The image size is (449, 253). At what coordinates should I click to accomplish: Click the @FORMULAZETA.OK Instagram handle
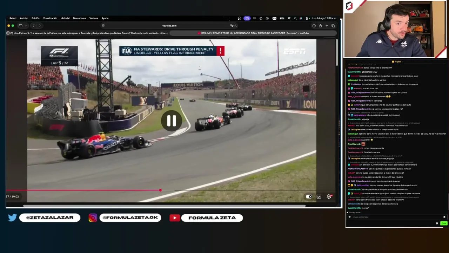130,218
